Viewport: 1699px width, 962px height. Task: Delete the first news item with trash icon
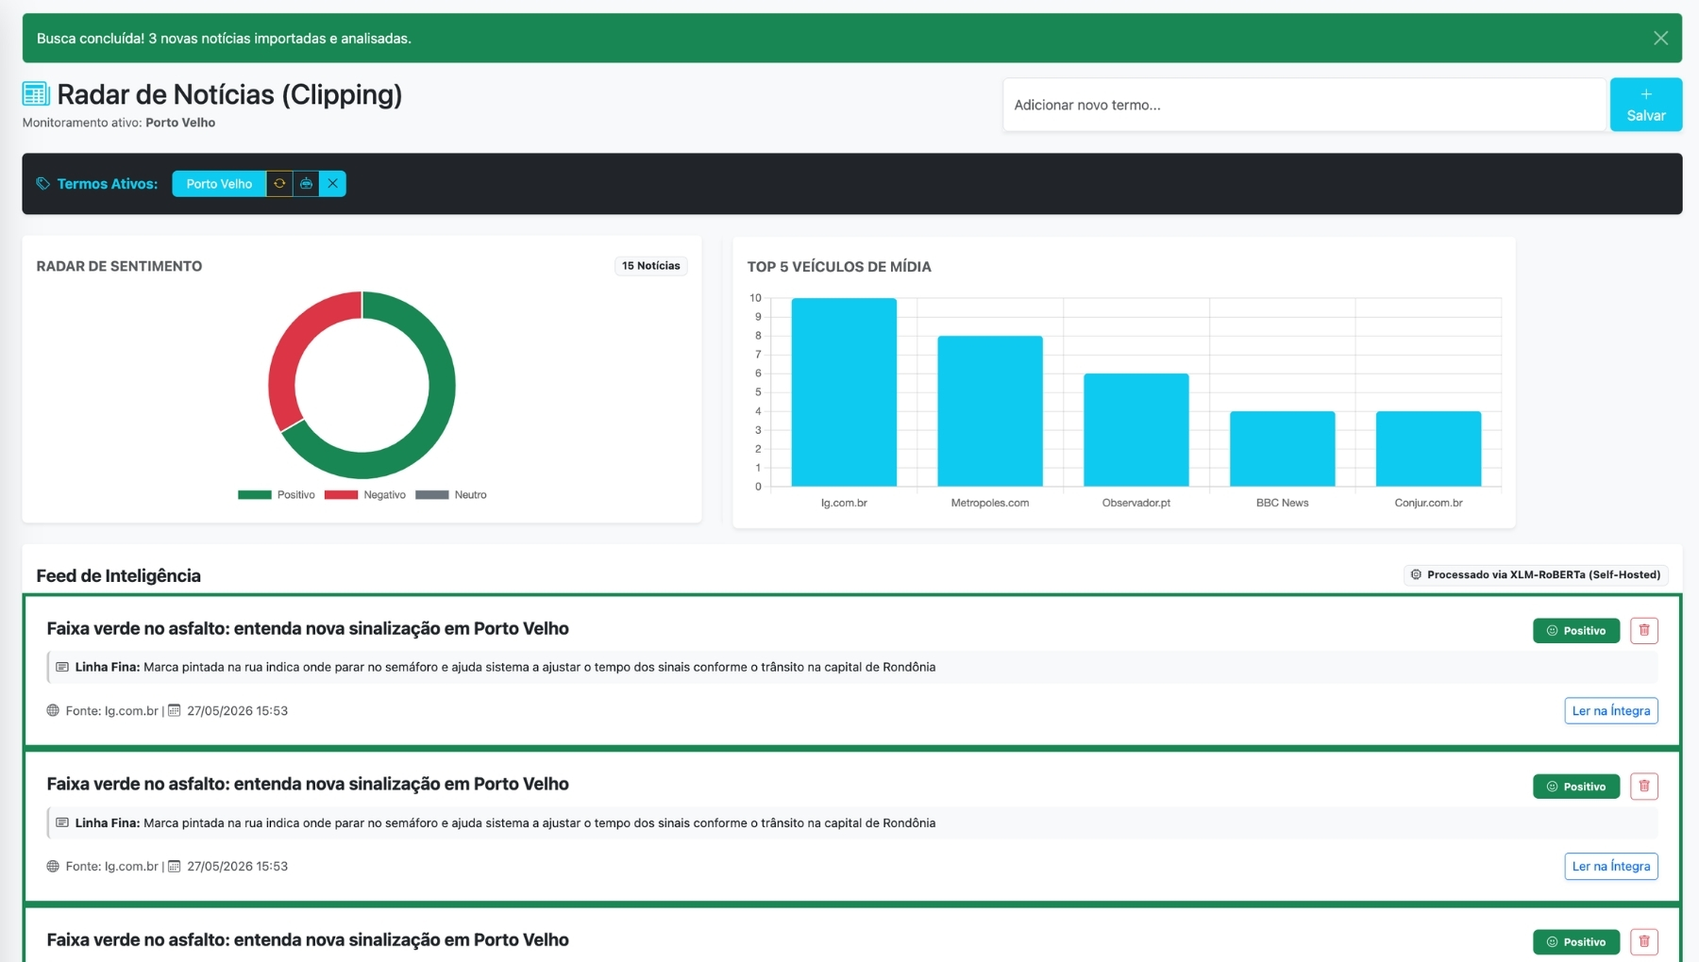coord(1644,630)
